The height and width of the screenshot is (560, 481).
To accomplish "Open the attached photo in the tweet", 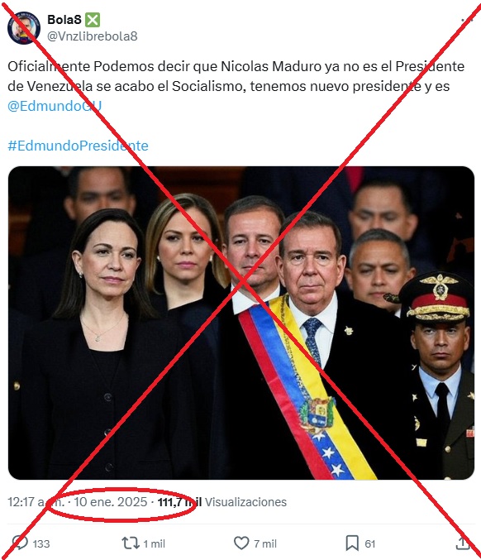I will point(241,323).
